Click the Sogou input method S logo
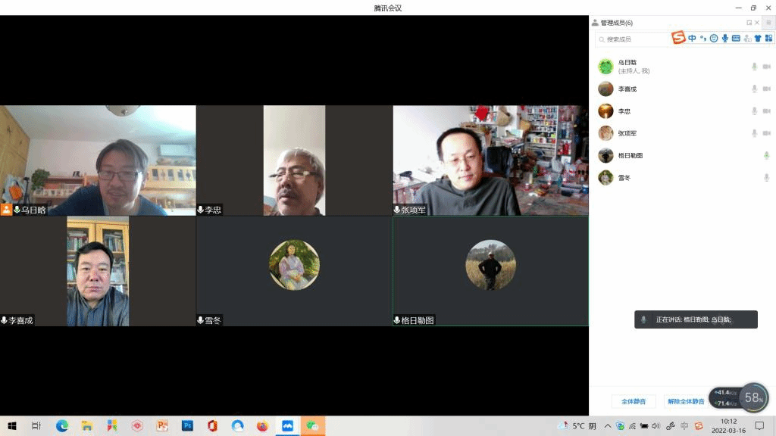776x436 pixels. point(678,38)
